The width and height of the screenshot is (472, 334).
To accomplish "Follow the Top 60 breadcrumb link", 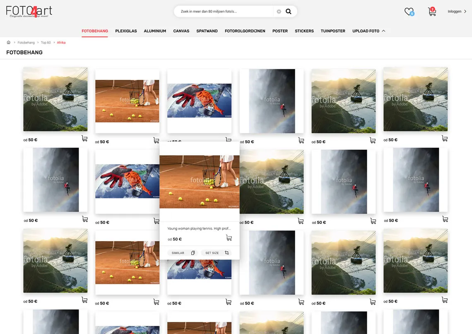I will click(x=46, y=43).
